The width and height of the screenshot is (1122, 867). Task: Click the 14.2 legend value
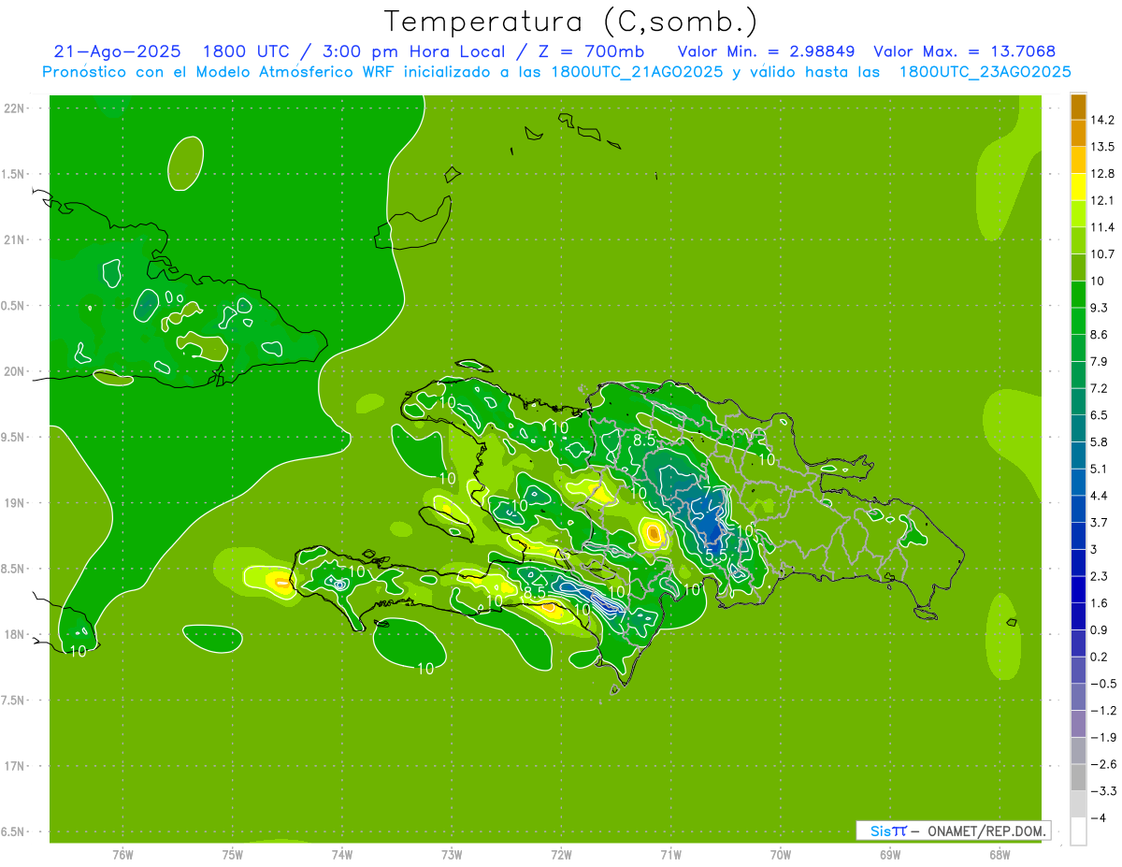point(1102,120)
